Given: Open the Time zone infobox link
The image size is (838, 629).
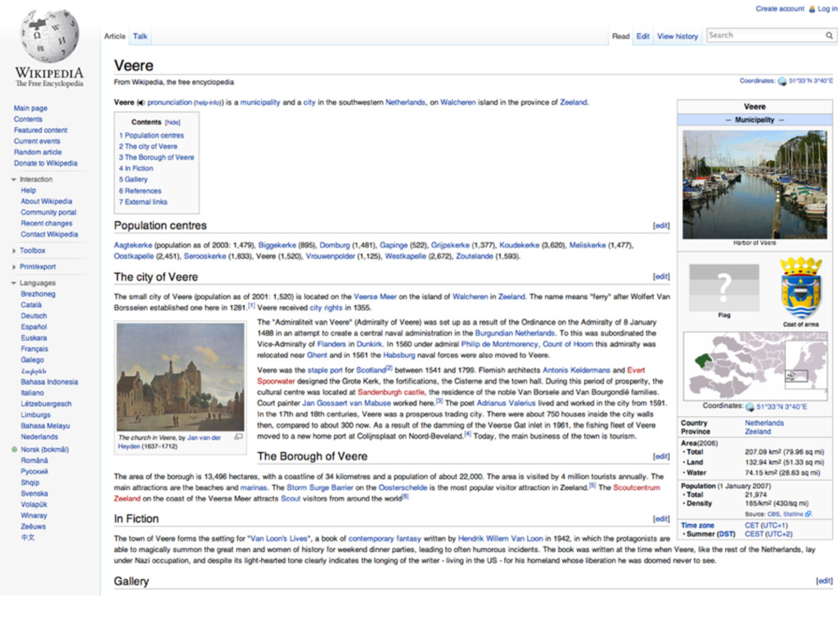Looking at the screenshot, I should (x=697, y=526).
